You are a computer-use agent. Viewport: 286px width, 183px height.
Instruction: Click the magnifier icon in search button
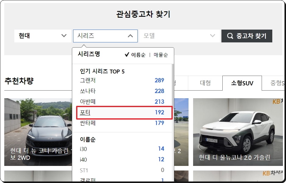point(230,36)
